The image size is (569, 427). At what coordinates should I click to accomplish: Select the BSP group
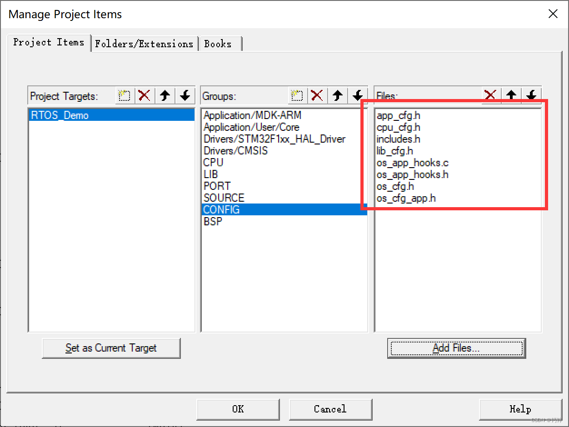click(x=284, y=222)
